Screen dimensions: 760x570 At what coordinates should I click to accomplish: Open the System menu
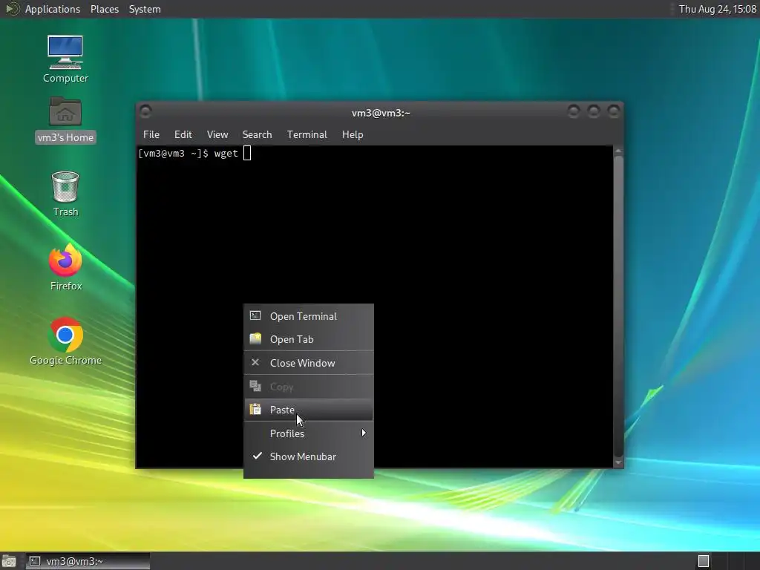tap(145, 9)
